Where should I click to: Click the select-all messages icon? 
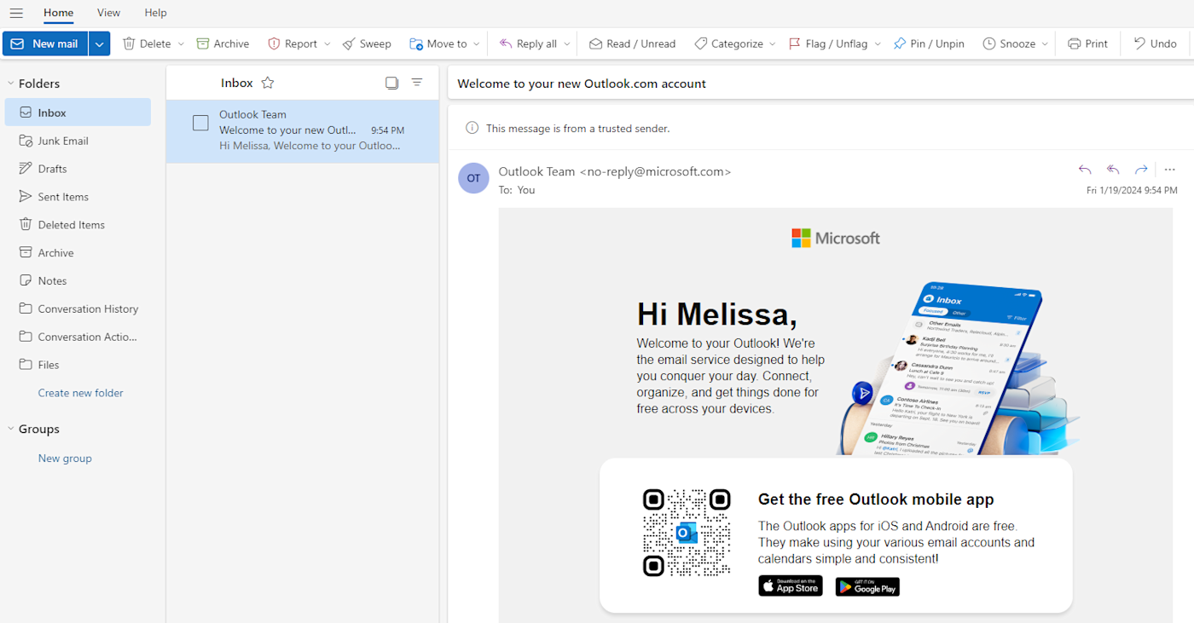[391, 83]
